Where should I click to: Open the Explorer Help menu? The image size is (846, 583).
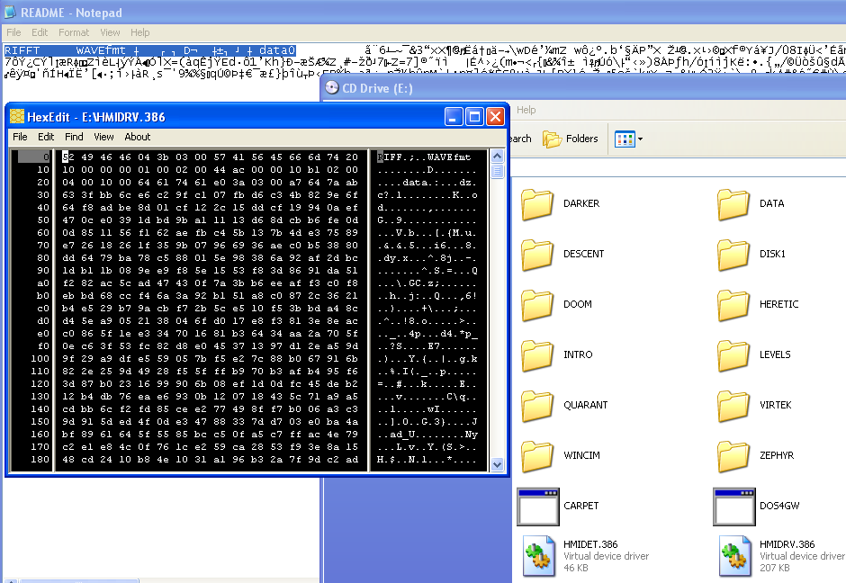pos(526,110)
